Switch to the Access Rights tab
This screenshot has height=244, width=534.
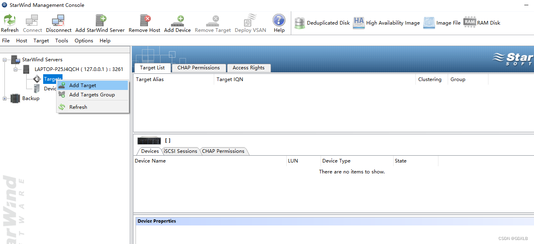(249, 68)
